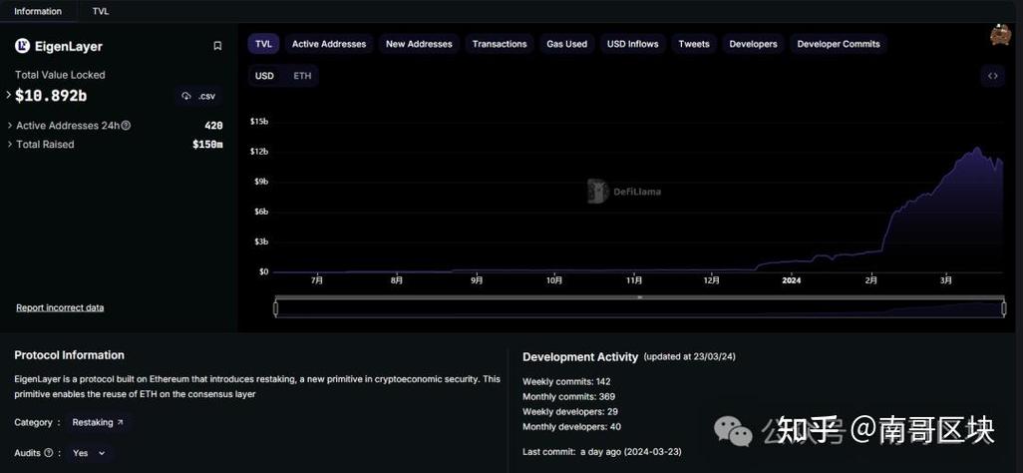Click the DefiLlama watermark logo on chart

click(598, 191)
